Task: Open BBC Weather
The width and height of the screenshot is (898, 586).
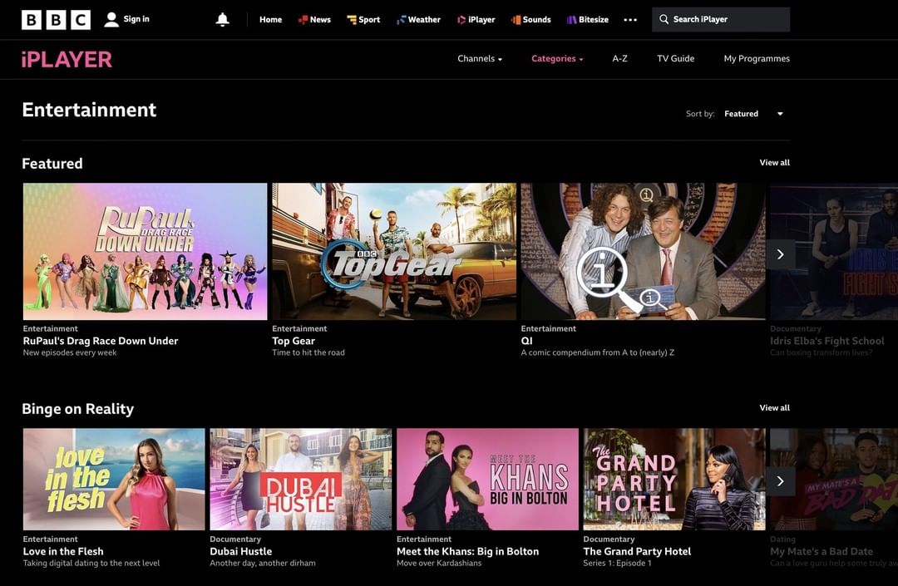Action: click(x=418, y=20)
